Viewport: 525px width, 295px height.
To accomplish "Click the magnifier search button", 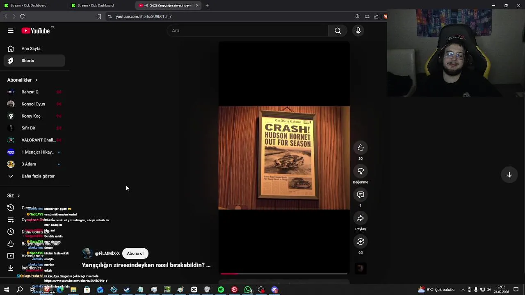I will click(x=338, y=31).
